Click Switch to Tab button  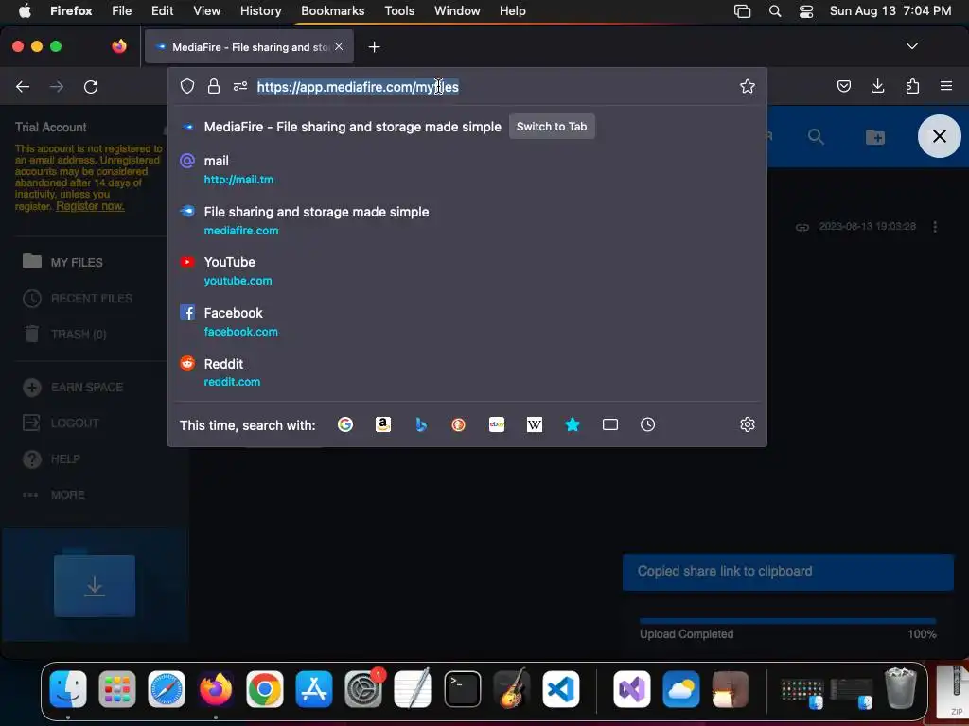pyautogui.click(x=552, y=127)
